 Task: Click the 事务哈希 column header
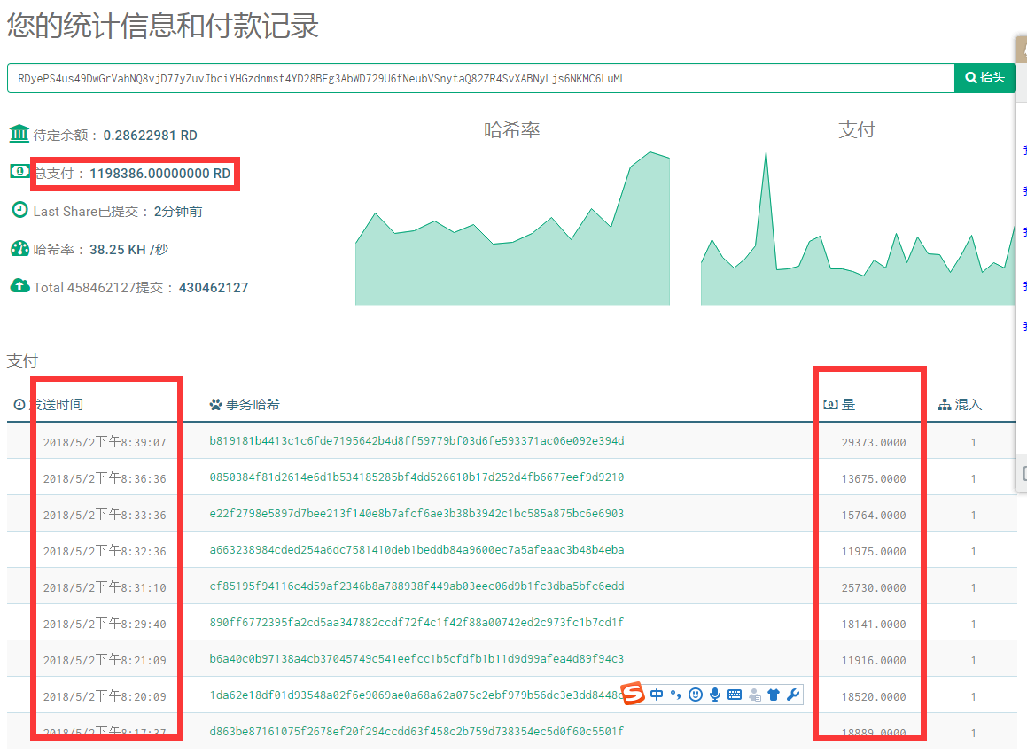tap(253, 405)
